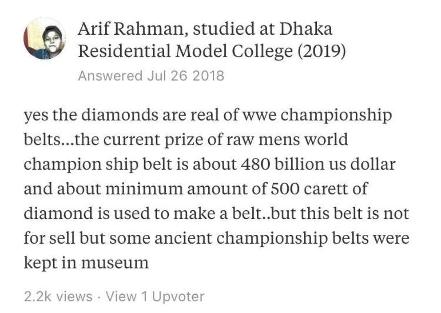Click the kept in words on last line
The height and width of the screenshot is (313, 441).
tap(52, 263)
